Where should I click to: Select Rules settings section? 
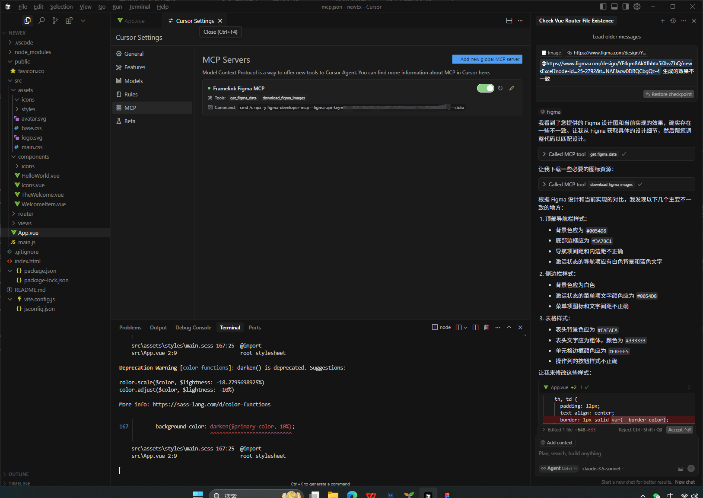(152, 94)
